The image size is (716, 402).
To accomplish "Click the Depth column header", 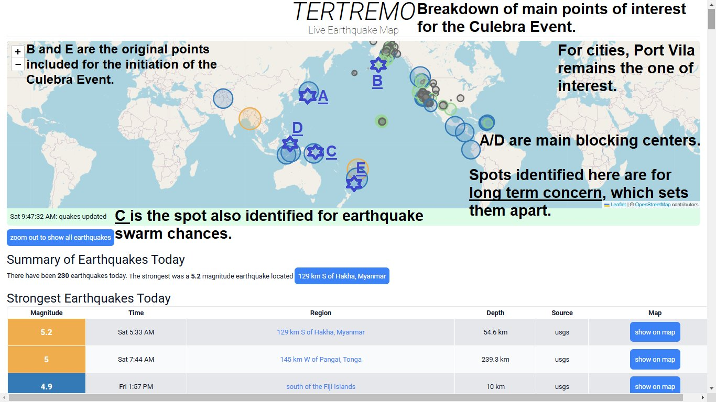I will coord(495,313).
